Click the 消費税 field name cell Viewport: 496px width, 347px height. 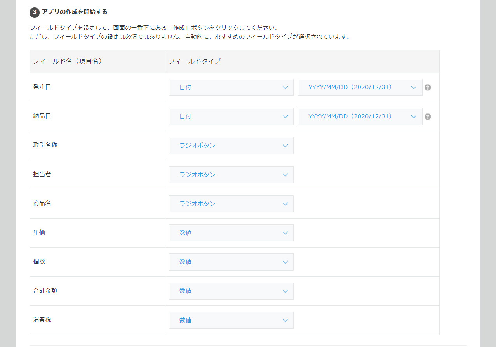click(x=97, y=320)
